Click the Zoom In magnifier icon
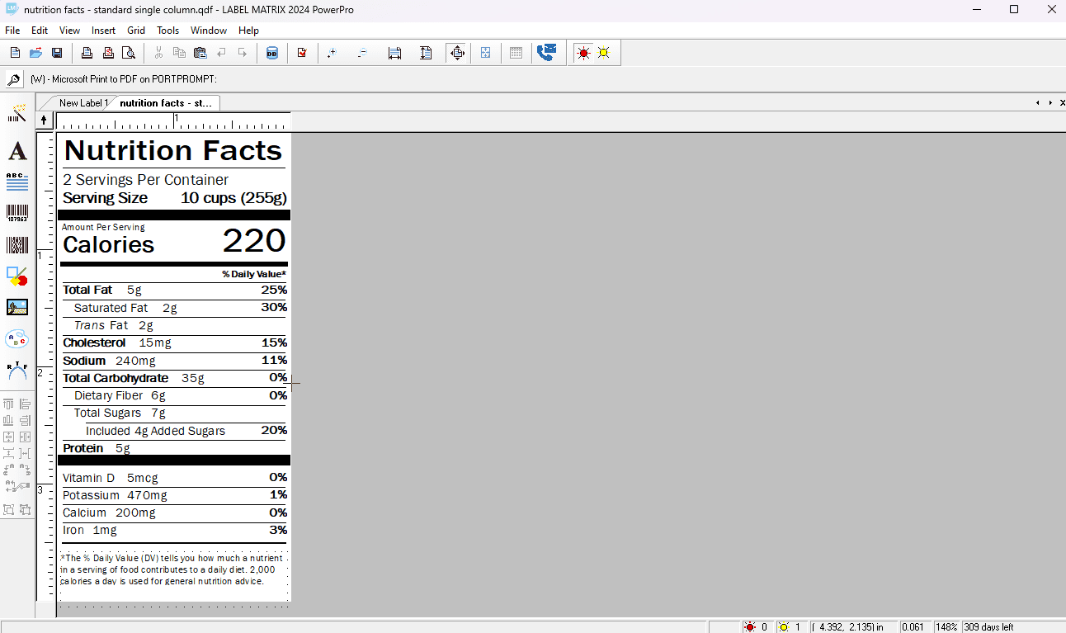 332,53
